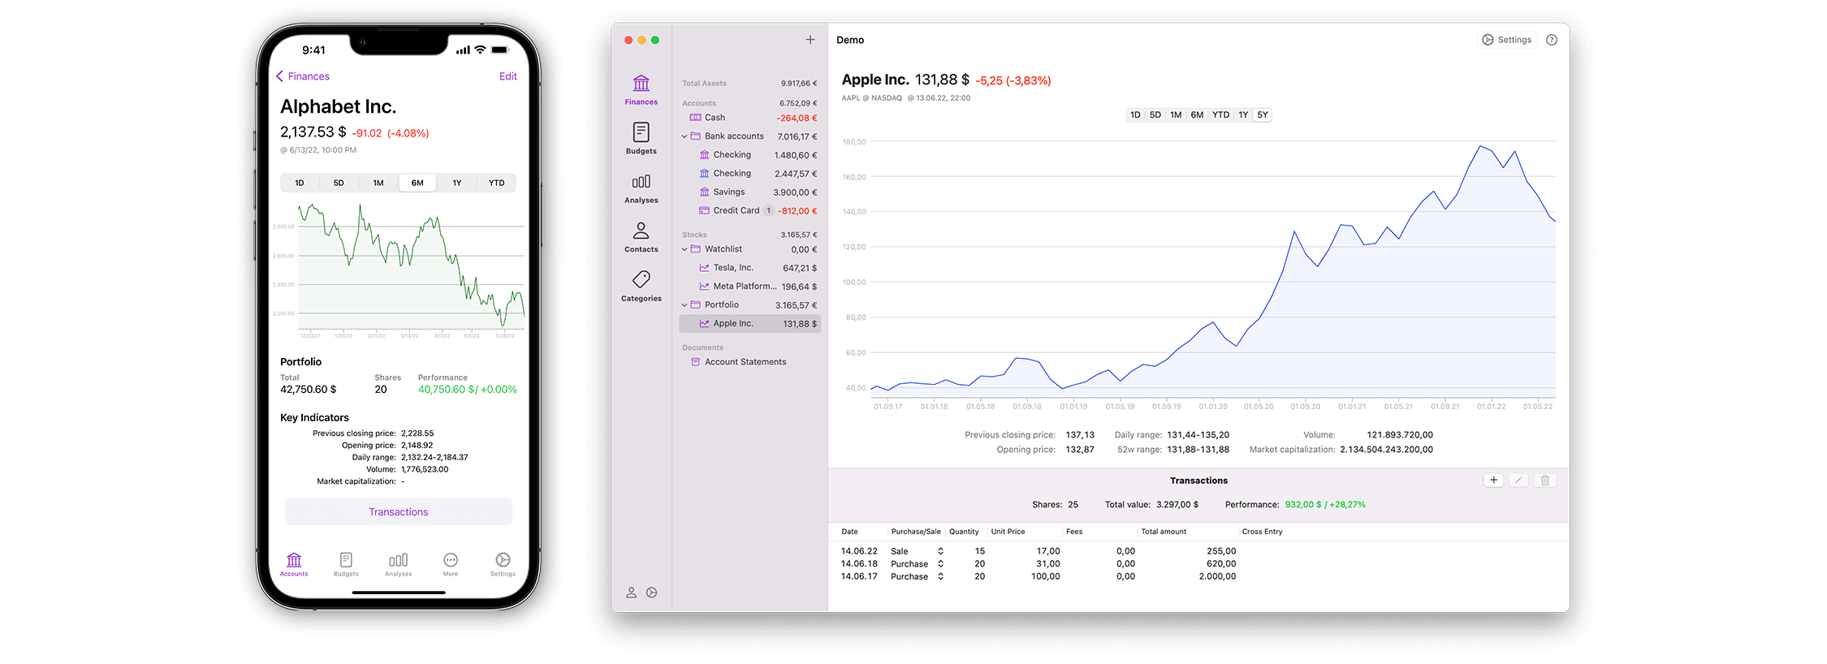Select the 6M range on the Mac chart
This screenshot has width=1827, height=664.
coord(1197,115)
